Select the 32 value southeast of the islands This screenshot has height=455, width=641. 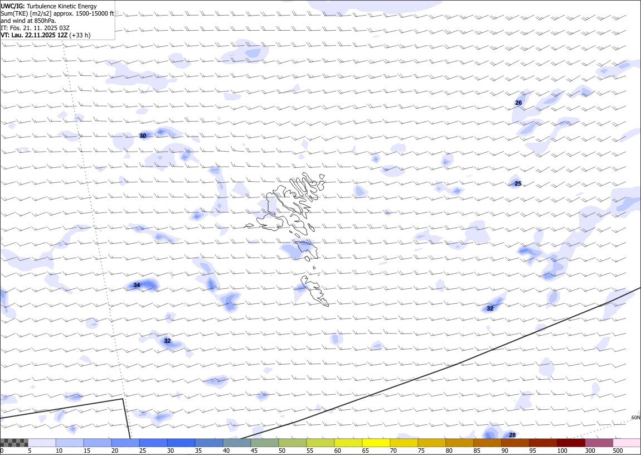click(x=490, y=308)
